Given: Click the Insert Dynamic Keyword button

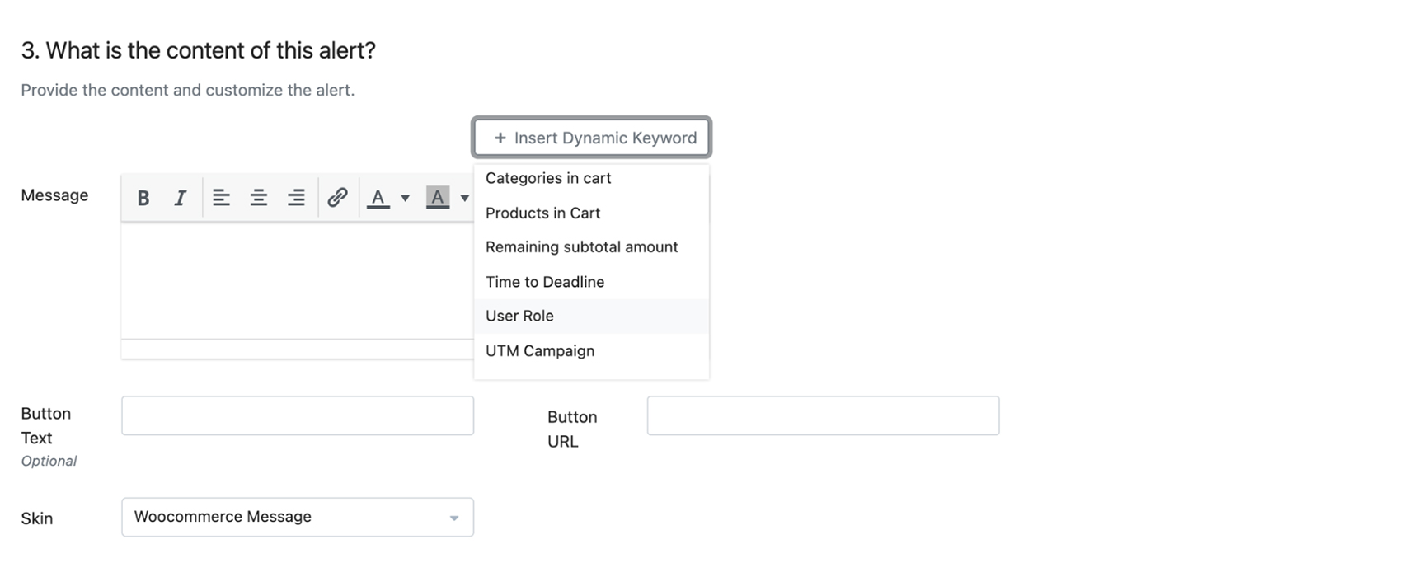Looking at the screenshot, I should (592, 138).
